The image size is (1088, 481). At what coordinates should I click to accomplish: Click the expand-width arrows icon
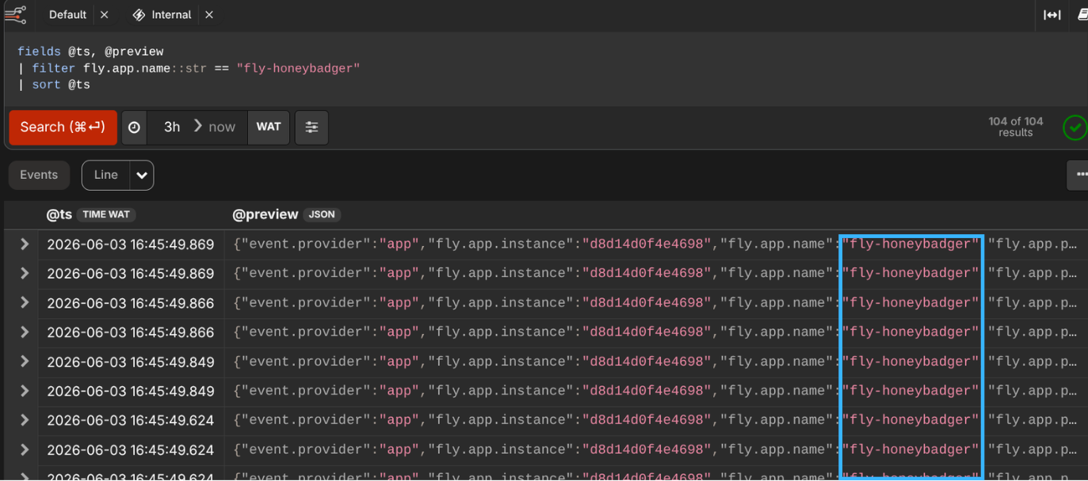(x=1052, y=15)
